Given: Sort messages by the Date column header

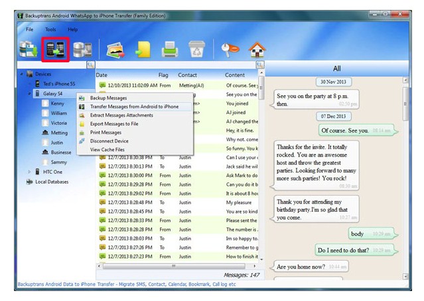Looking at the screenshot, I should tap(102, 75).
